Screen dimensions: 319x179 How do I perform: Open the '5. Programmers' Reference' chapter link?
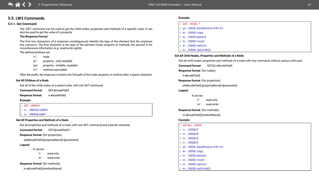click(55, 4)
